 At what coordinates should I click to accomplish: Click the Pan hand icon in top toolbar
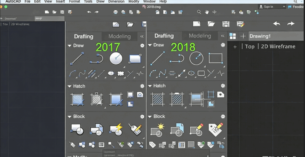pyautogui.click(x=206, y=12)
